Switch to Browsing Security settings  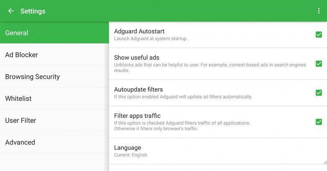click(x=54, y=77)
